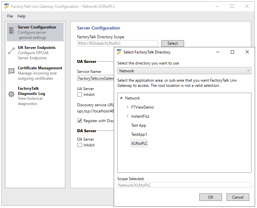Open the UA Server Endpoints section
This screenshot has width=257, height=208.
pos(35,52)
